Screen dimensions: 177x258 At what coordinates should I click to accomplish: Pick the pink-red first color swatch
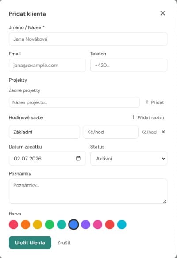(13, 224)
